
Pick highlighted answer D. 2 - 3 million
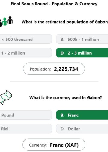point(82,53)
